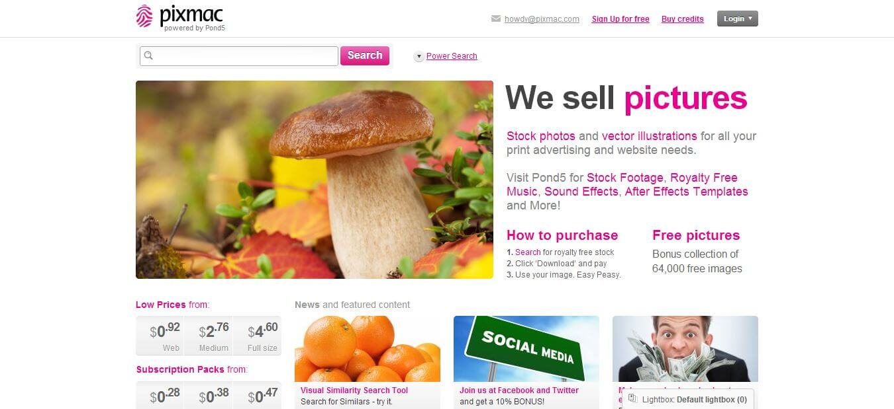Select the $4.60 Full size price box
This screenshot has height=409, width=894.
pos(257,336)
